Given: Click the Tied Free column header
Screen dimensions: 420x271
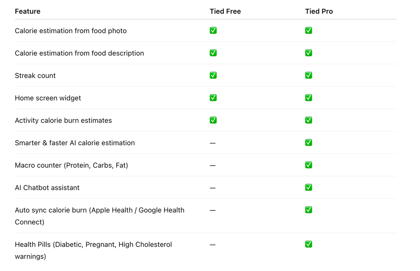Looking at the screenshot, I should point(225,11).
